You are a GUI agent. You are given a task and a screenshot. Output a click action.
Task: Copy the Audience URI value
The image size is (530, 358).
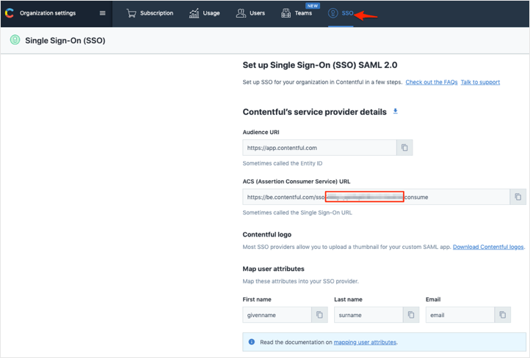tap(404, 148)
